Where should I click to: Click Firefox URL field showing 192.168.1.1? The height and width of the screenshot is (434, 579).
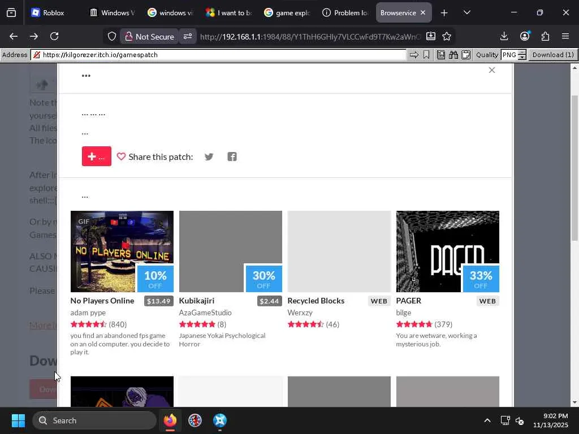pos(310,37)
